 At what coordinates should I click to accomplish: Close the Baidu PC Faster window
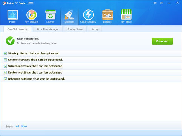pos(177,3)
